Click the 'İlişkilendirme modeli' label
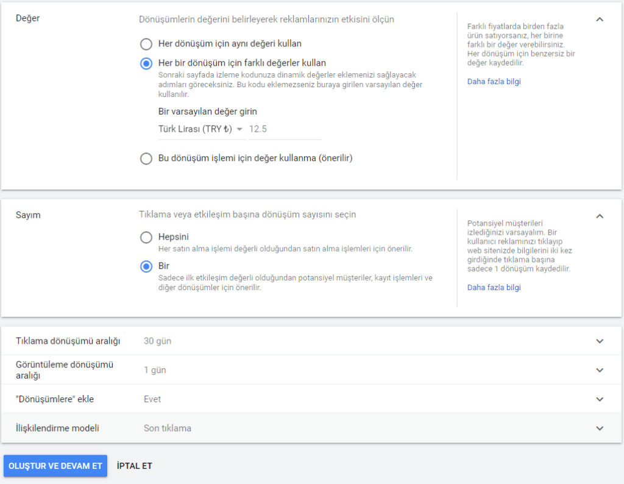Image resolution: width=624 pixels, height=484 pixels. (x=57, y=429)
